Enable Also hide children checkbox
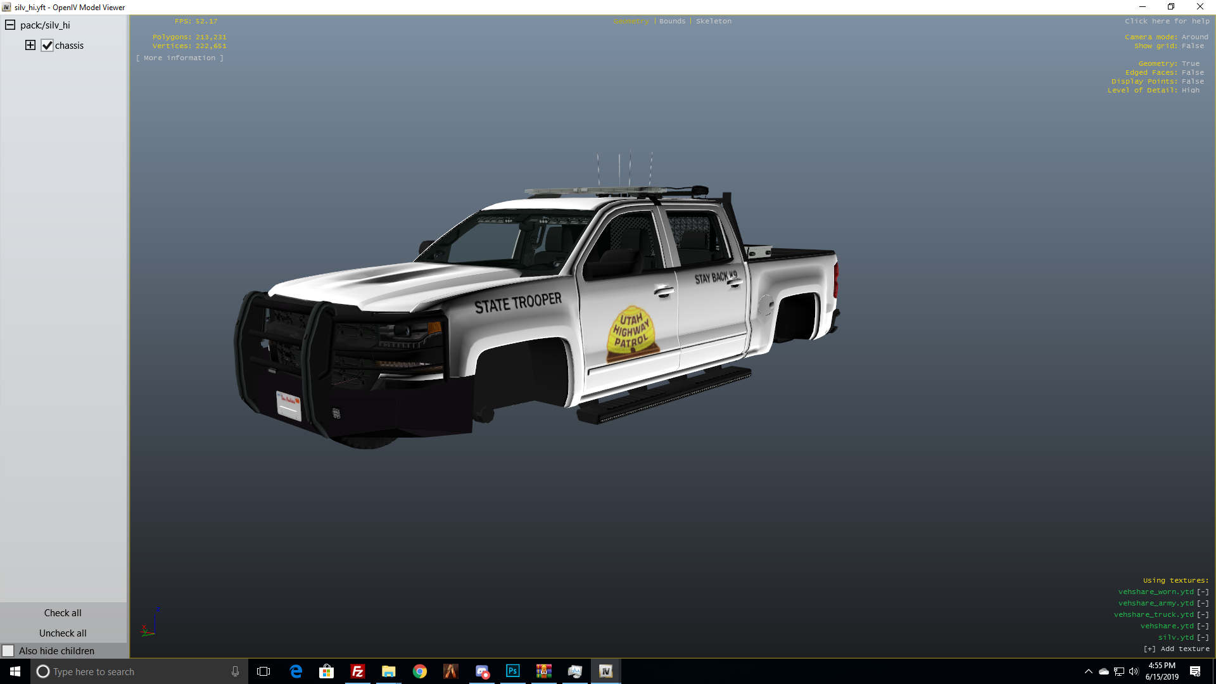Image resolution: width=1216 pixels, height=684 pixels. [x=8, y=651]
